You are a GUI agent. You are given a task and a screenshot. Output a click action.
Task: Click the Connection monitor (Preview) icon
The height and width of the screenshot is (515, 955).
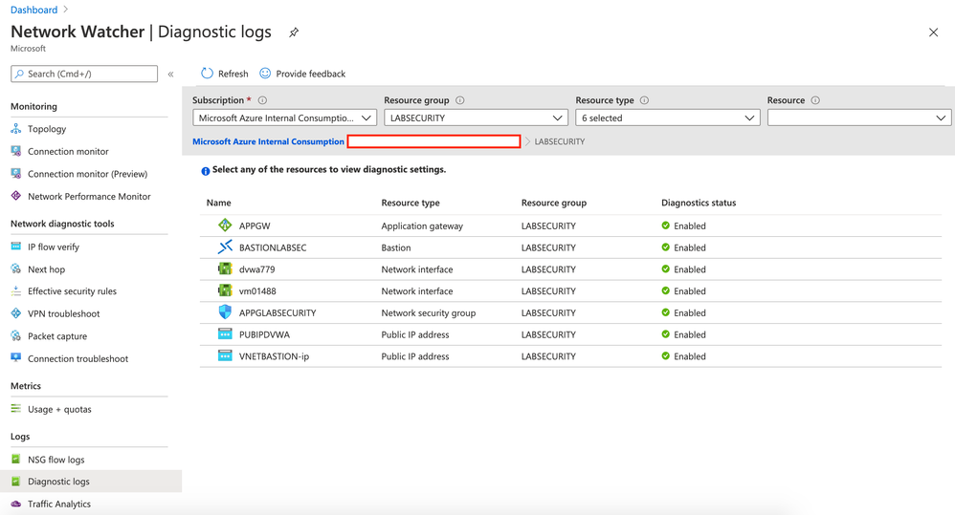pos(16,173)
